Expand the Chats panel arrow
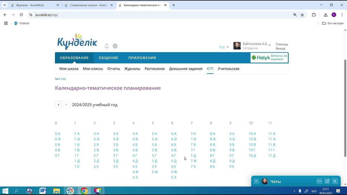The width and height of the screenshot is (347, 195). pyautogui.click(x=256, y=181)
